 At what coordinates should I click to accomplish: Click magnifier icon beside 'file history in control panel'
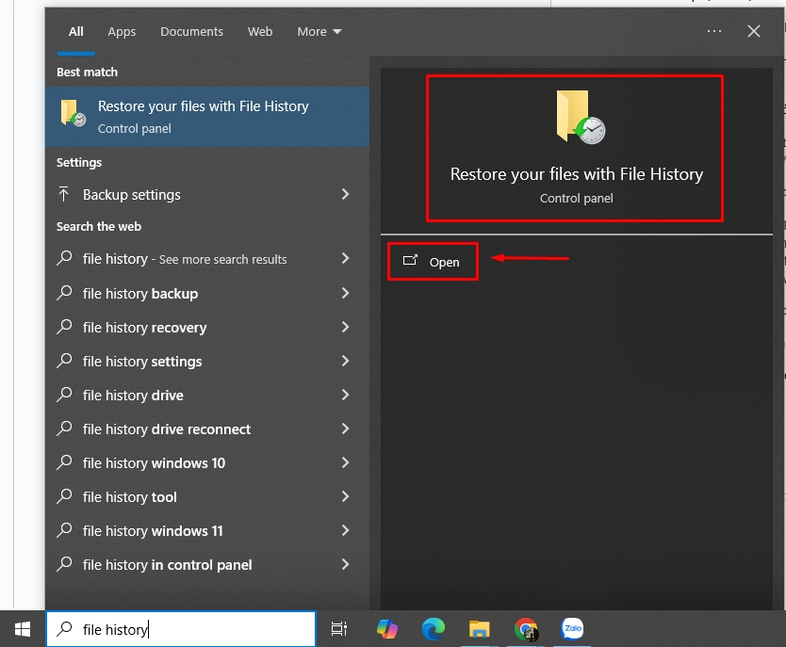[x=64, y=564]
